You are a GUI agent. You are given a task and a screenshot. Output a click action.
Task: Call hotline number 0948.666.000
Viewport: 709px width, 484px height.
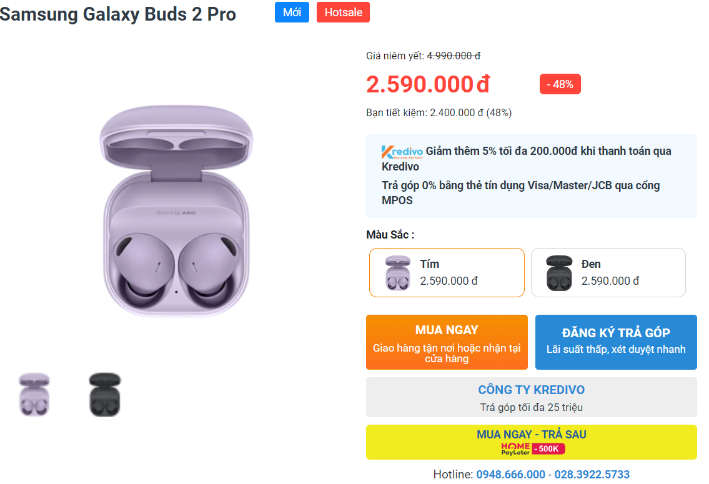(x=510, y=475)
